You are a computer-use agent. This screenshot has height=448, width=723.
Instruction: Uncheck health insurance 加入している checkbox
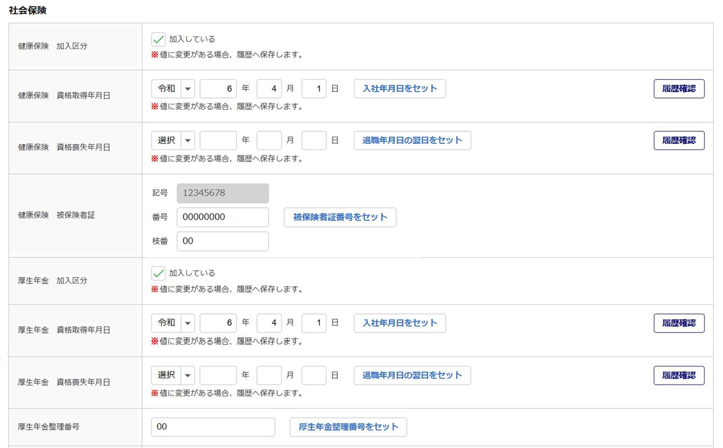pos(158,39)
